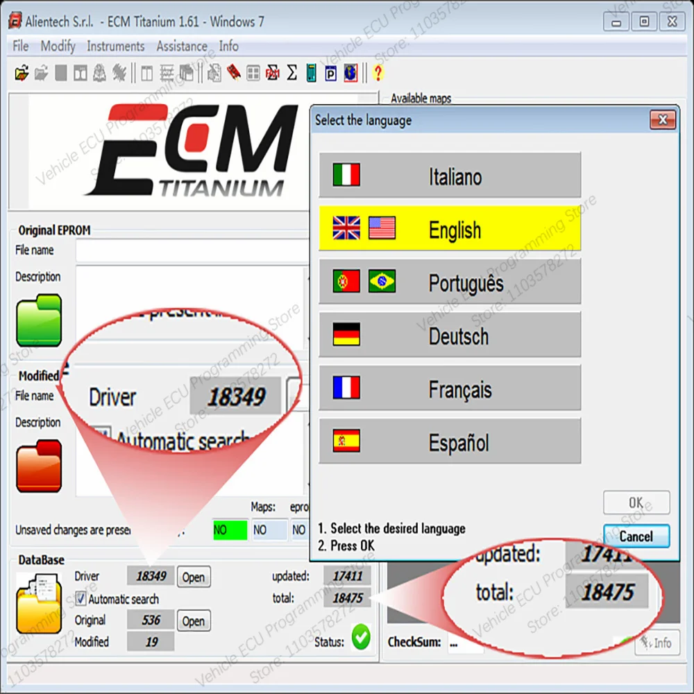Click the blue P toolbar icon
This screenshot has height=694, width=694.
click(331, 72)
